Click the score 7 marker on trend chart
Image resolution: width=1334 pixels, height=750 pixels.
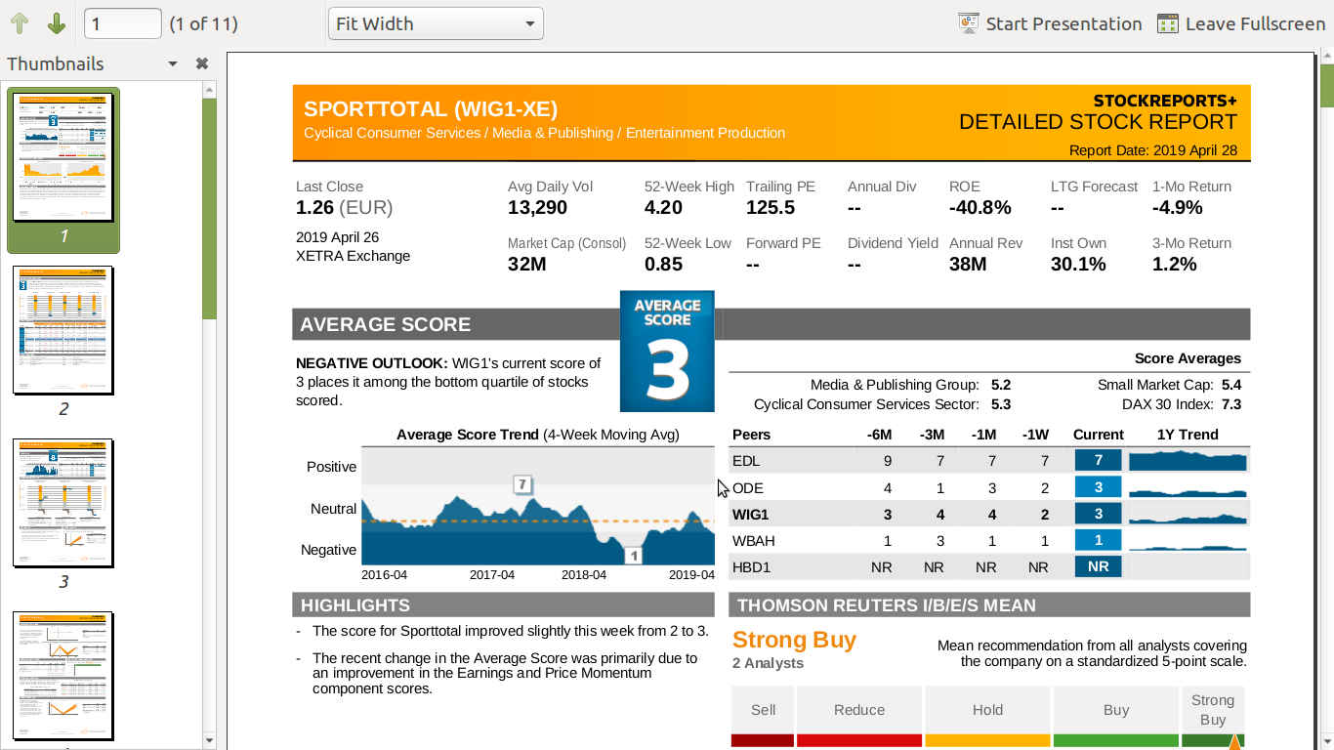523,484
